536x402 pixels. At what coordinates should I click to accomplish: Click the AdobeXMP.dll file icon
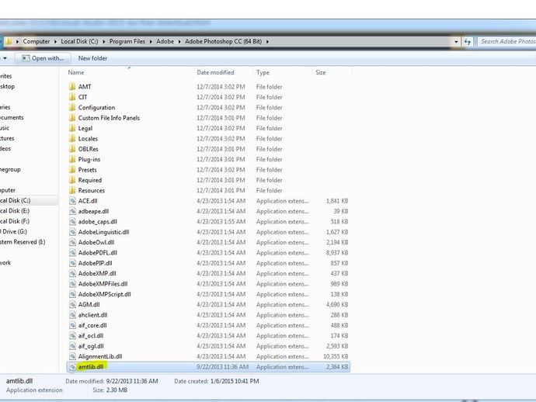[72, 273]
